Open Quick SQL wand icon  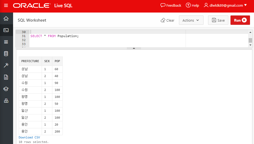tap(6, 65)
